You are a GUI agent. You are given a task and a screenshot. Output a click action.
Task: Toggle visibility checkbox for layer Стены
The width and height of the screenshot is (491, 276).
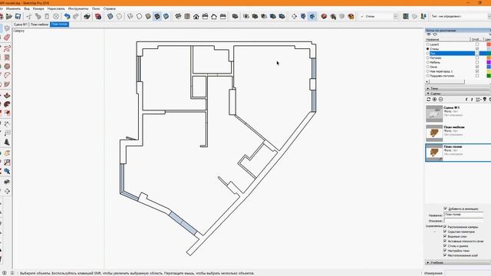pyautogui.click(x=477, y=49)
